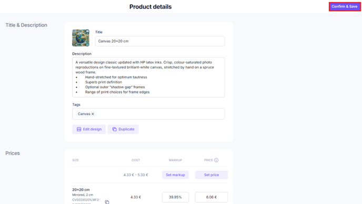Click the globe product thumbnail image
Image resolution: width=362 pixels, height=204 pixels.
click(x=81, y=38)
